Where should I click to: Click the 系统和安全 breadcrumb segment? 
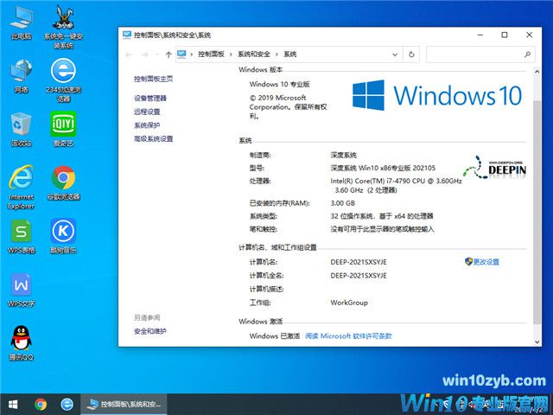[x=253, y=54]
